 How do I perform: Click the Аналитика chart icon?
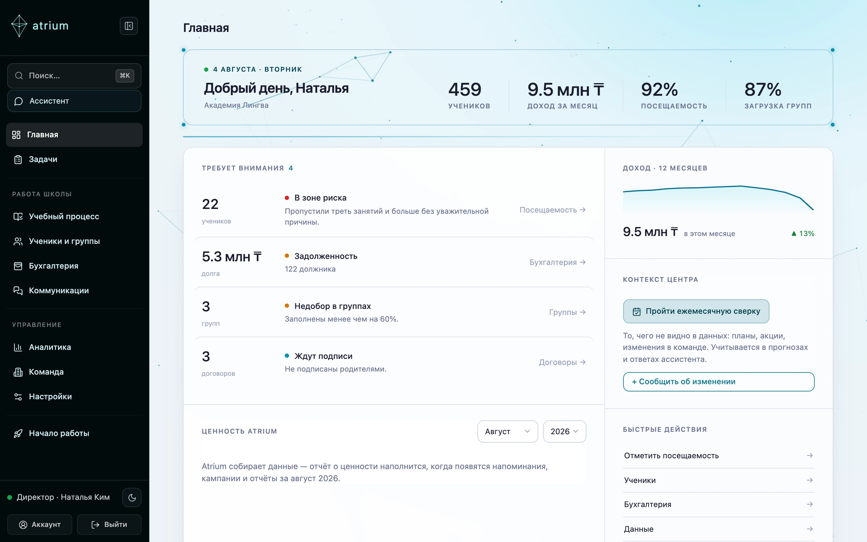(18, 347)
